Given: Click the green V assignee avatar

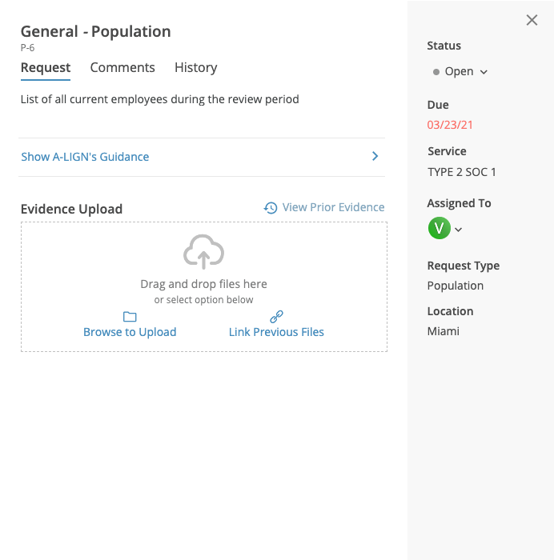Looking at the screenshot, I should 439,229.
